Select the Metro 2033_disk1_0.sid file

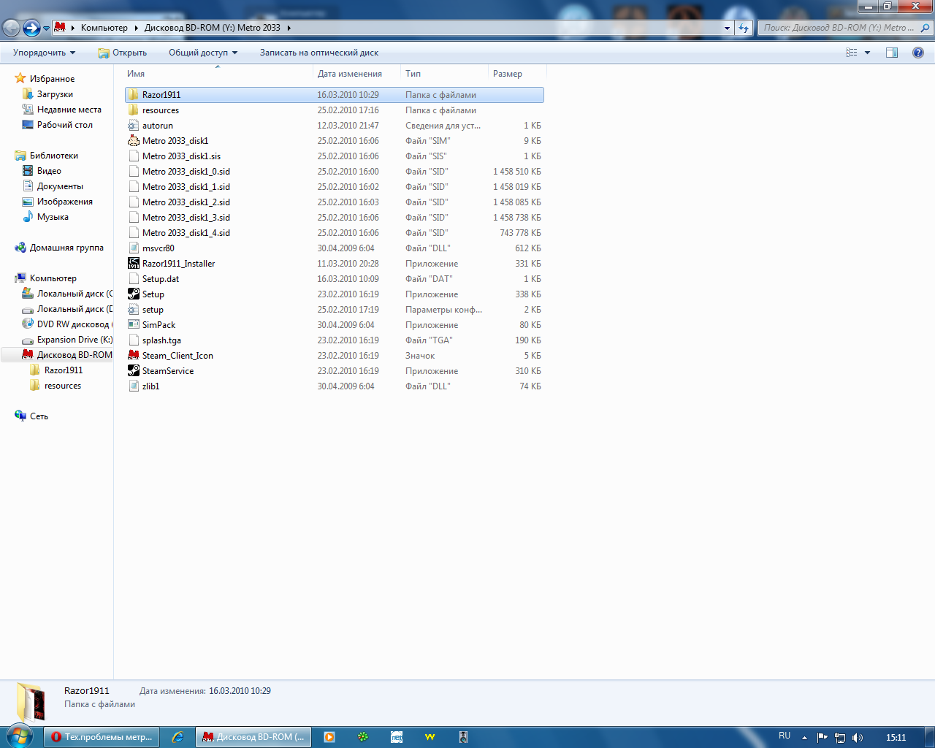(x=186, y=172)
